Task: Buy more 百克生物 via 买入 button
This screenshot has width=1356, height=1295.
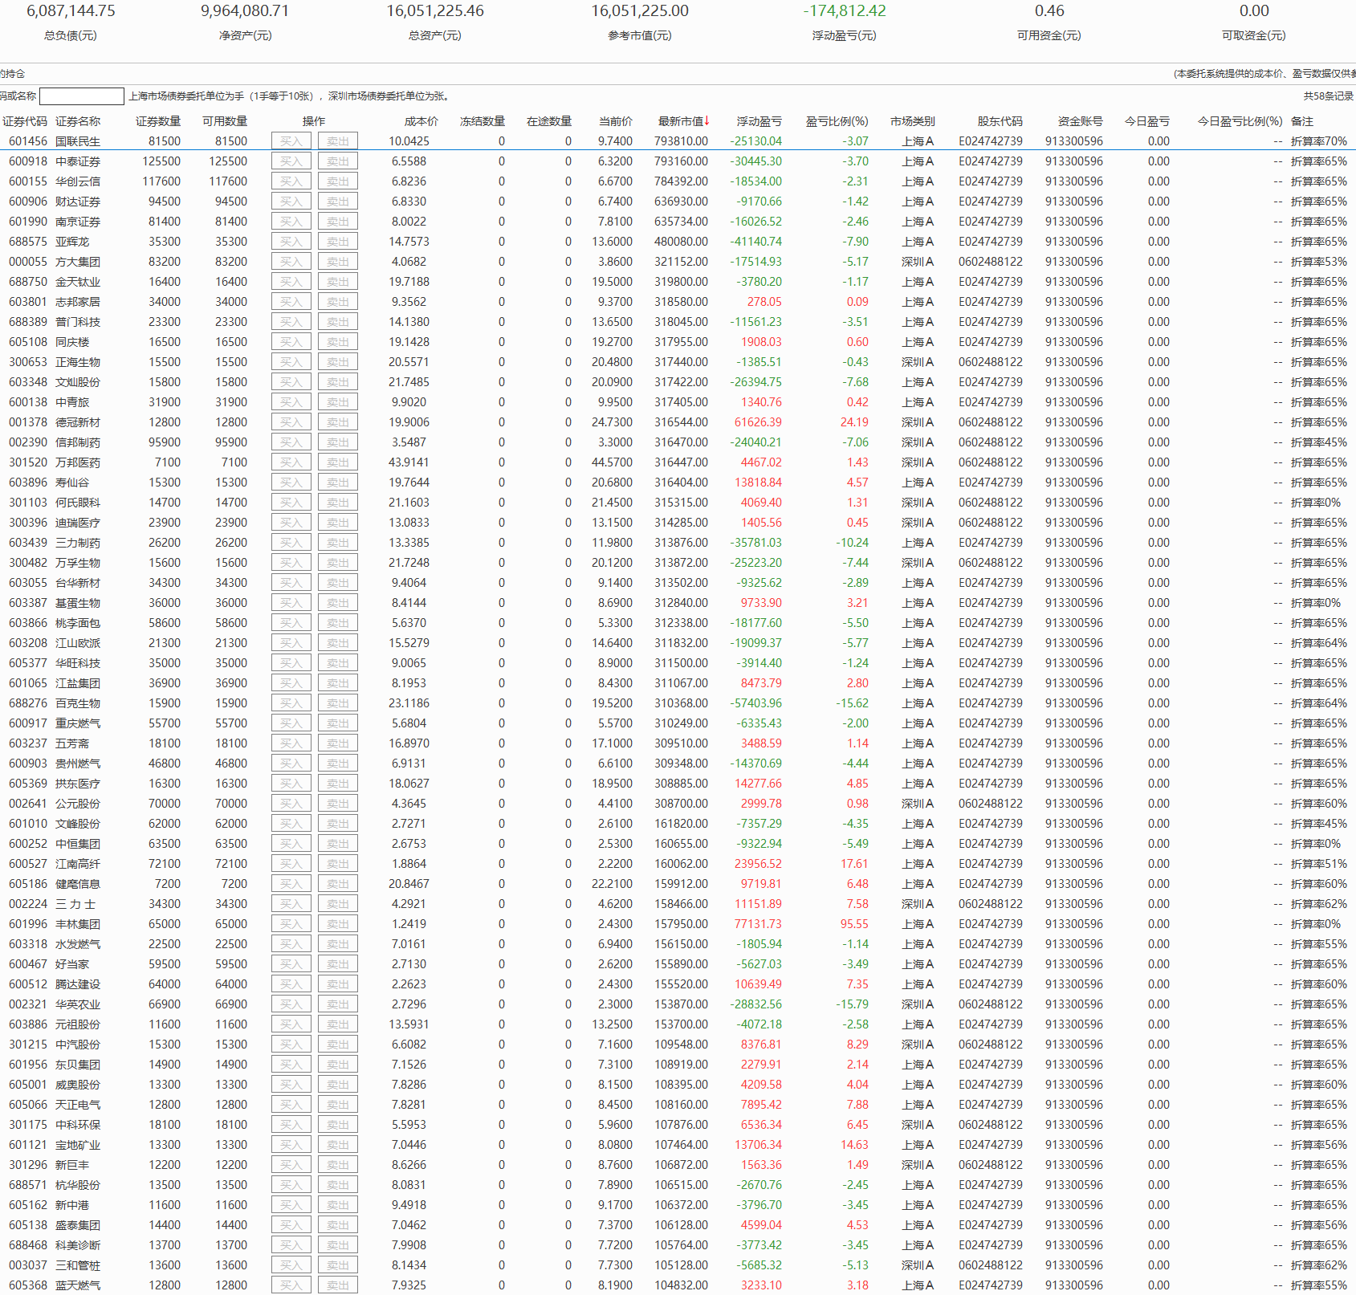Action: pos(291,703)
